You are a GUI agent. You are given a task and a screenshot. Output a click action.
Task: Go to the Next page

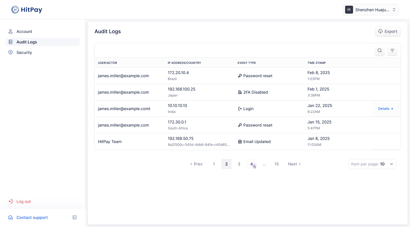(294, 164)
